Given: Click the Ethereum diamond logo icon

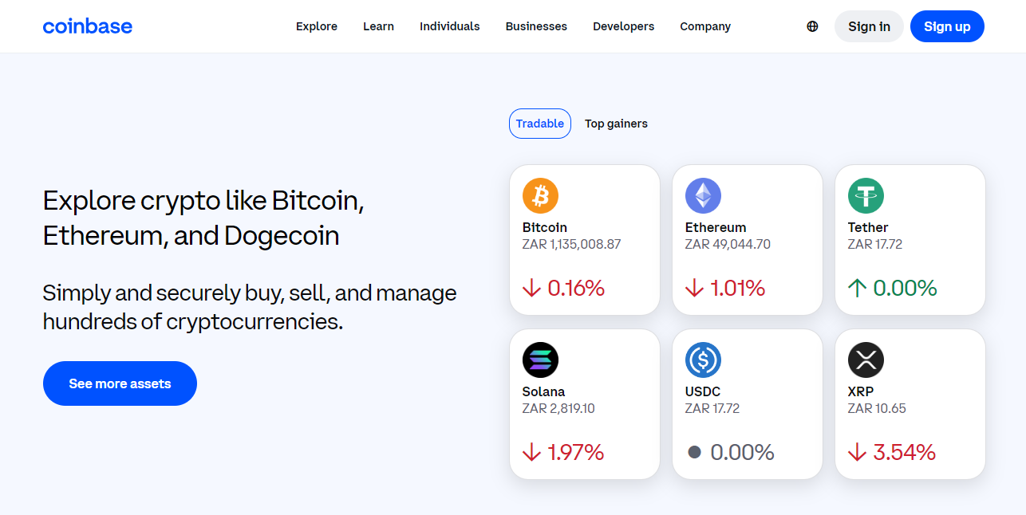Looking at the screenshot, I should click(703, 195).
